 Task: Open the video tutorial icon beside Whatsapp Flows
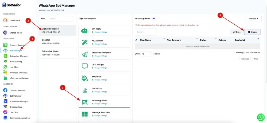154,18
